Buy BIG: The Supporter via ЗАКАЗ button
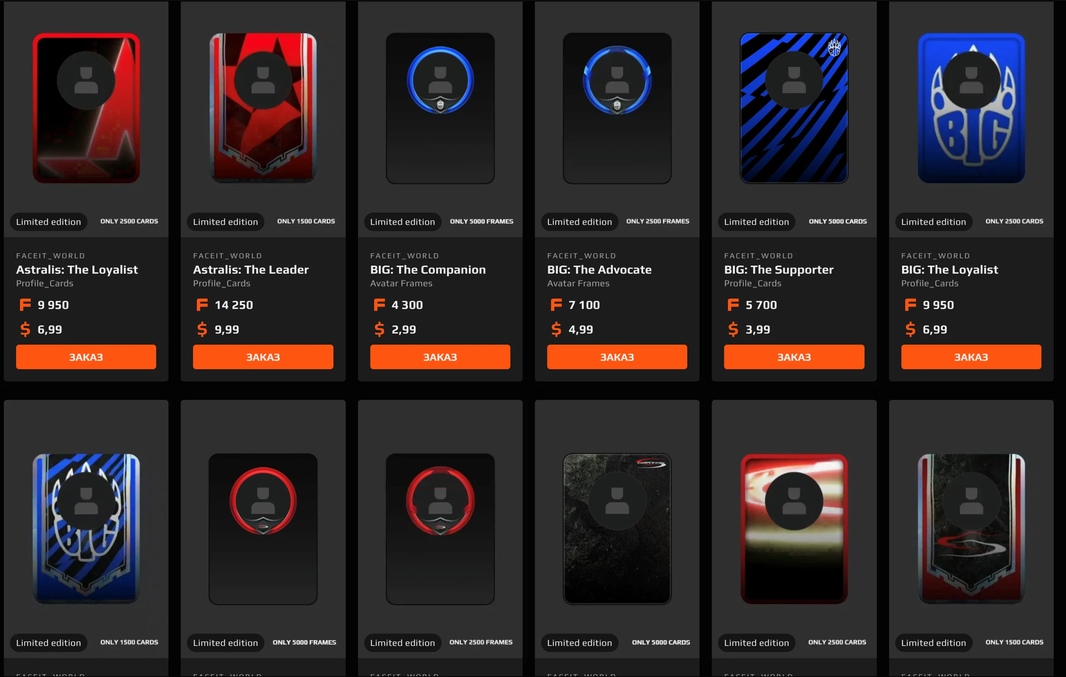The height and width of the screenshot is (677, 1066). pyautogui.click(x=794, y=357)
